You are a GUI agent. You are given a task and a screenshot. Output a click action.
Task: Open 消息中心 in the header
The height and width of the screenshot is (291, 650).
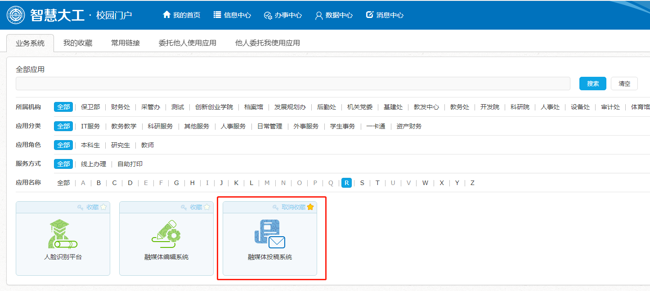385,15
